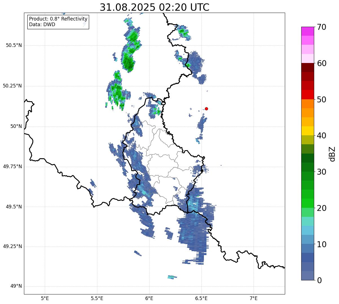
Task: Click the '6.5°E' longitude label
Action: pyautogui.click(x=201, y=298)
